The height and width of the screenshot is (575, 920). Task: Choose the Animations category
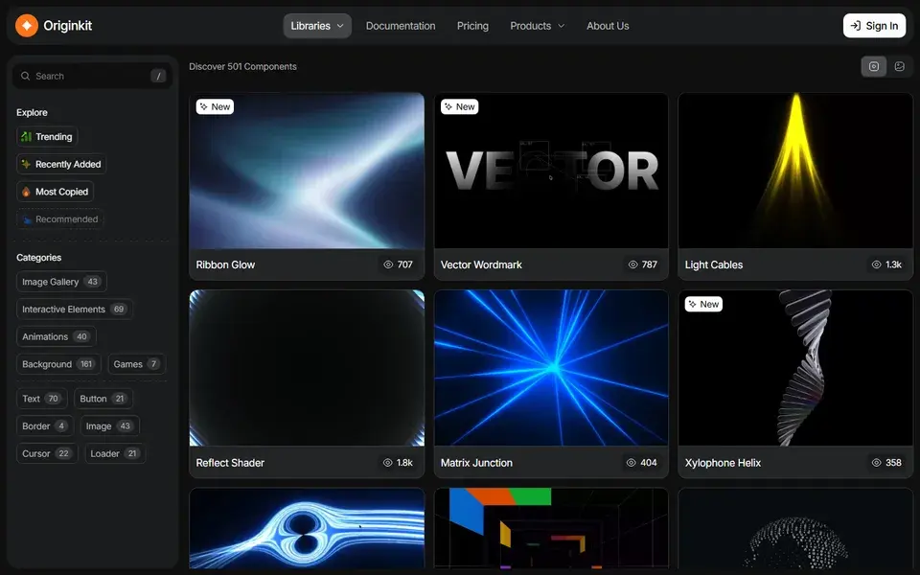coord(57,336)
